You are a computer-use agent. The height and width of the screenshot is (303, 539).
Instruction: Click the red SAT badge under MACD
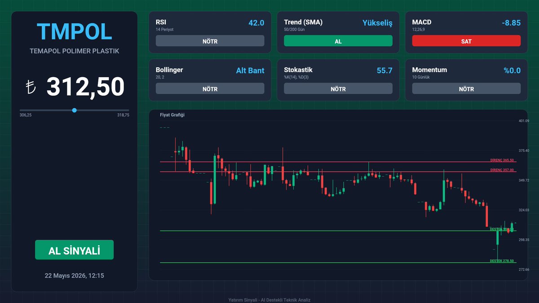pos(466,41)
